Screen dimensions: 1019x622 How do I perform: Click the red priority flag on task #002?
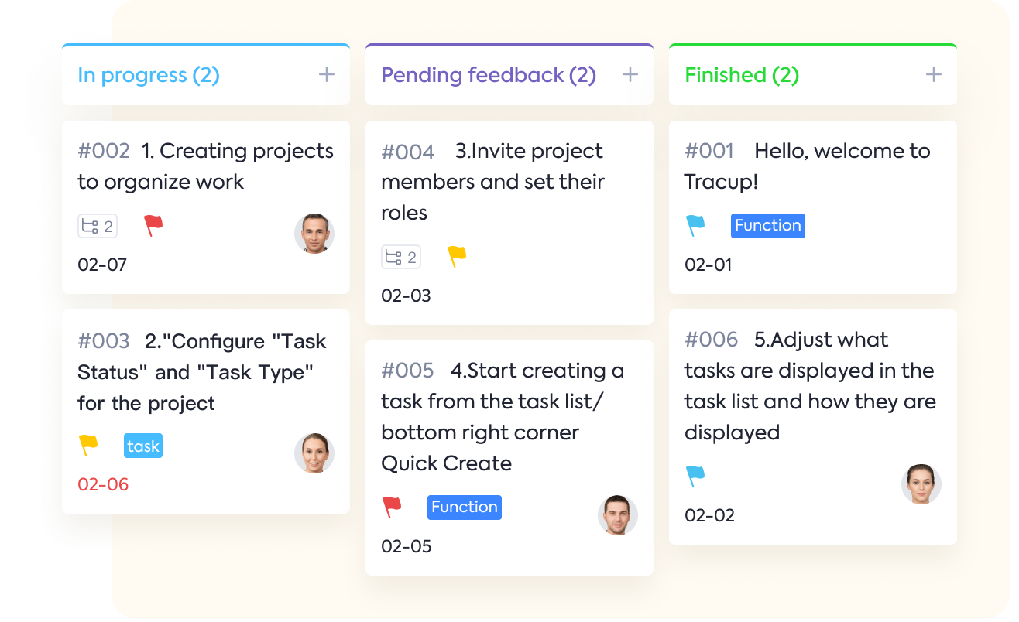(153, 226)
